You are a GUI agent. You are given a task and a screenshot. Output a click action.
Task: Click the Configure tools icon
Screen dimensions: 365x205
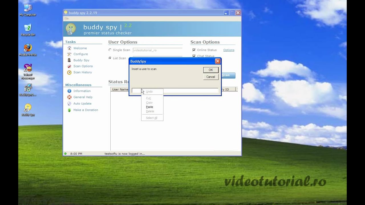(x=69, y=54)
